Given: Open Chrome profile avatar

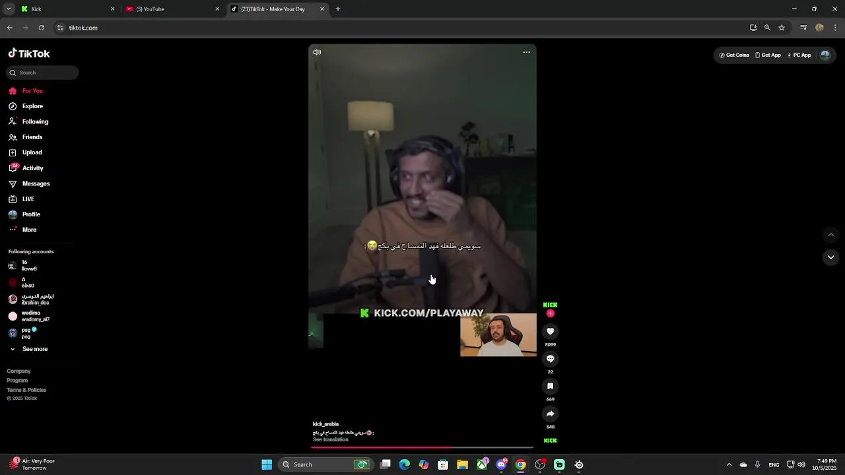Looking at the screenshot, I should click(819, 28).
